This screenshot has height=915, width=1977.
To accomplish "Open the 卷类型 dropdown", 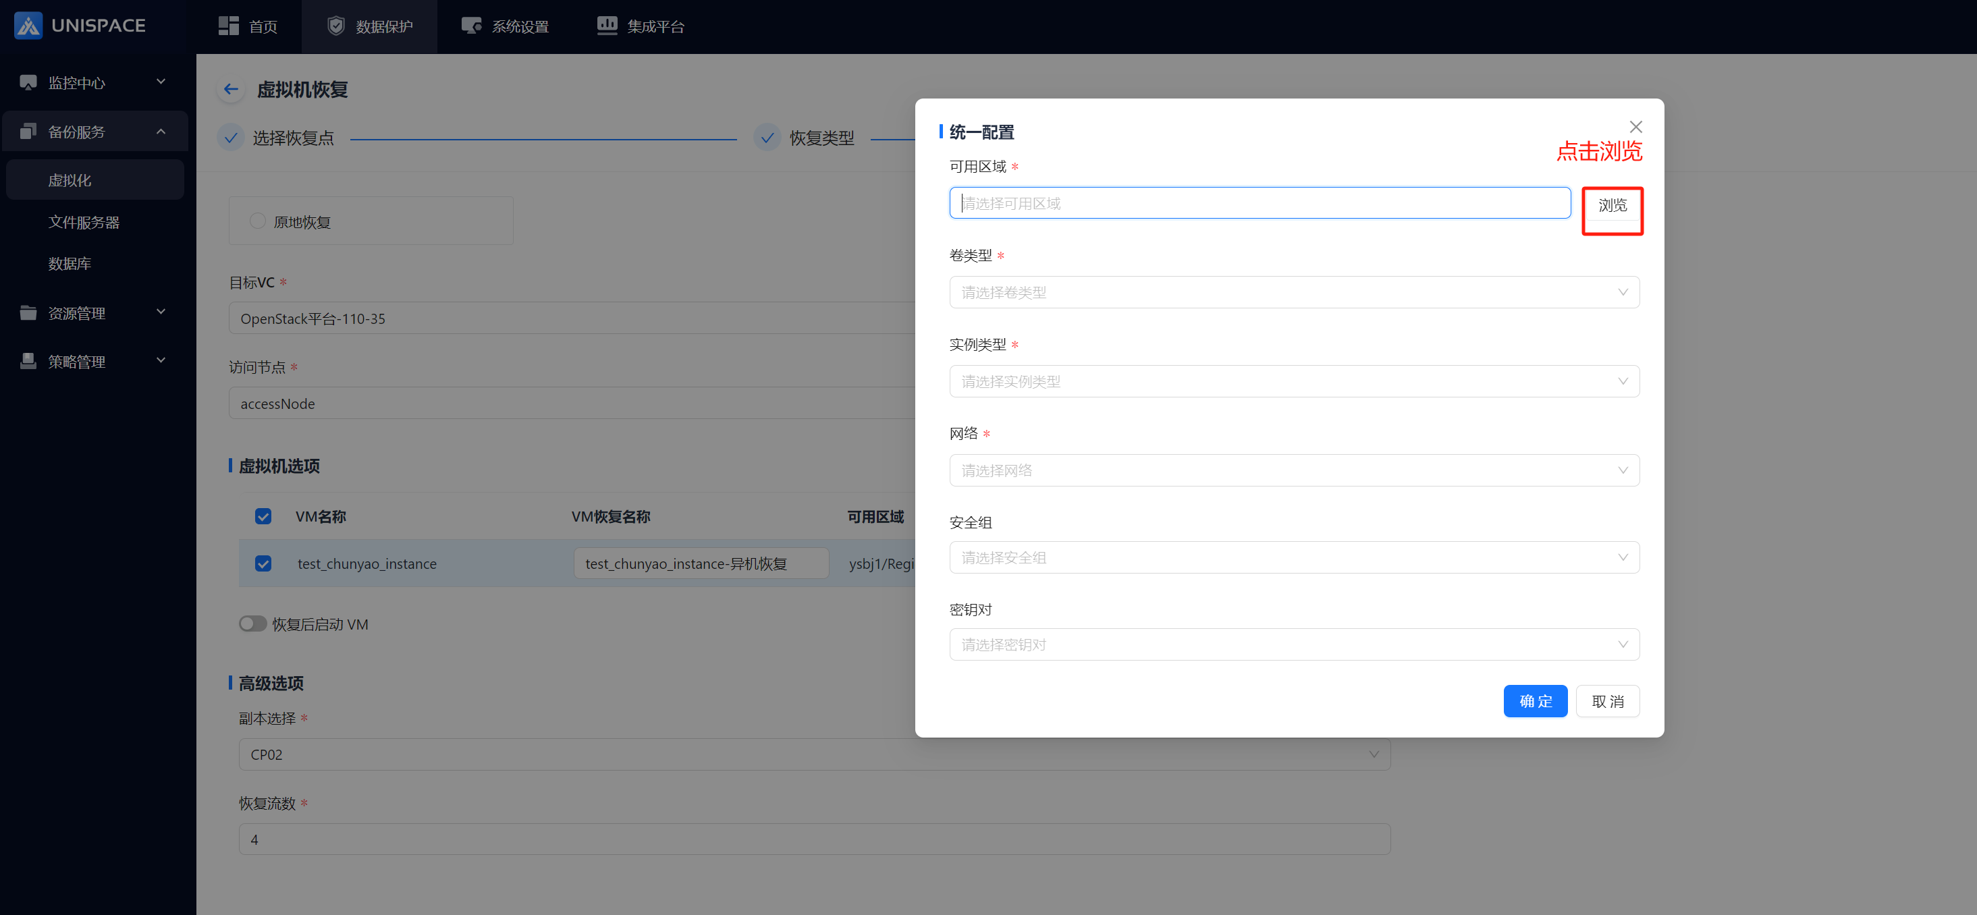I will tap(1294, 292).
